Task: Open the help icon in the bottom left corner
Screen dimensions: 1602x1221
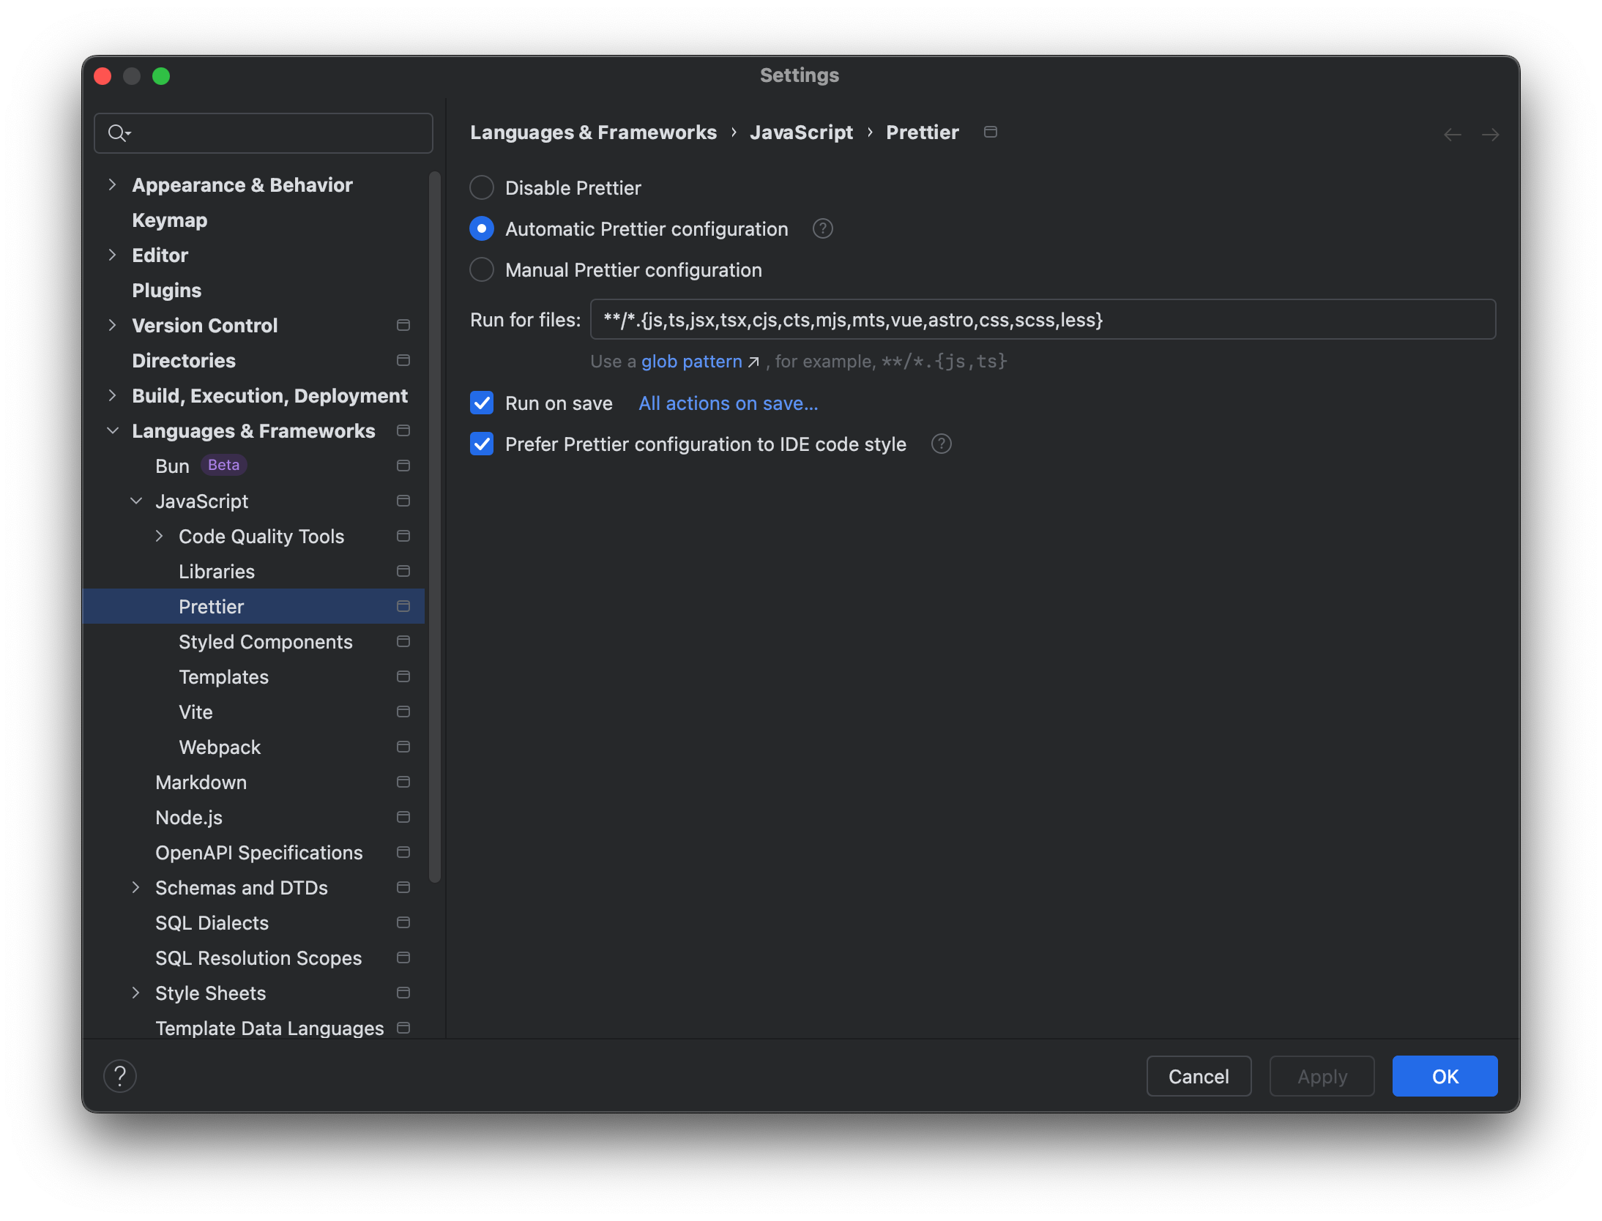Action: pos(121,1076)
